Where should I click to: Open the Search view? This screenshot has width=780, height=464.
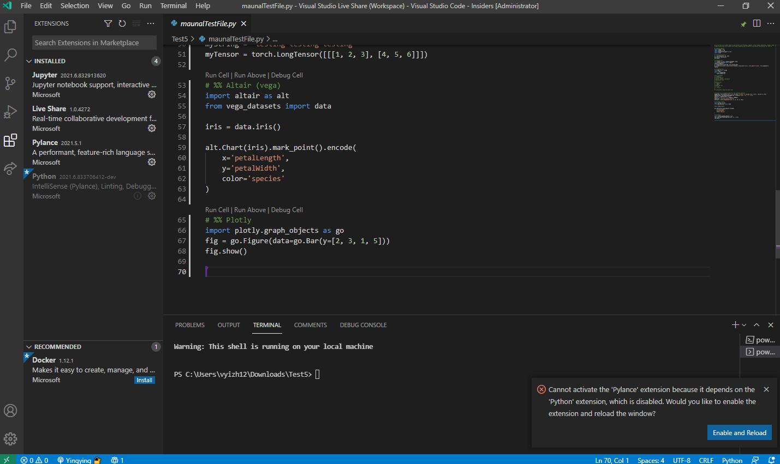click(11, 55)
